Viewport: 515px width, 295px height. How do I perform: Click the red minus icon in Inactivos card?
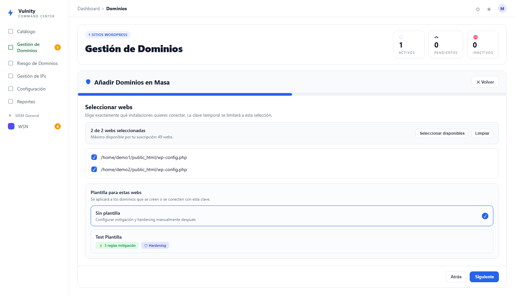point(475,37)
